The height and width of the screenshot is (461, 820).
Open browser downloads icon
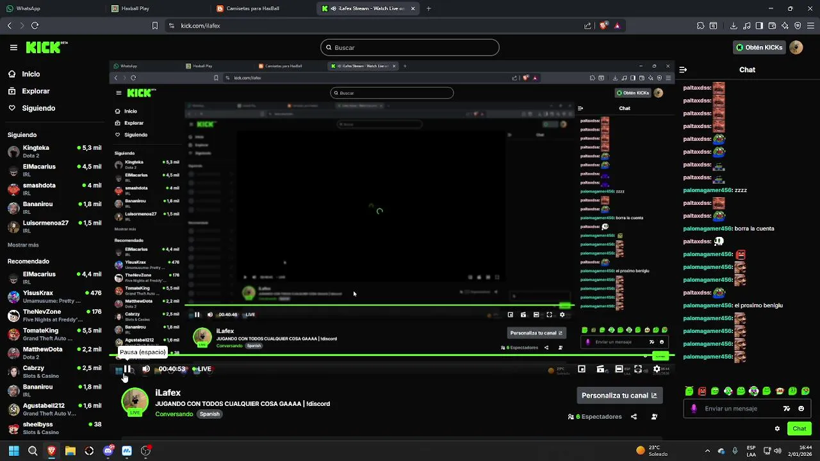click(x=734, y=26)
